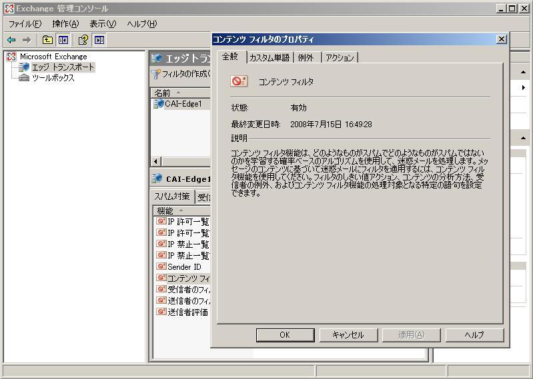Click the 送信者のフィルタ feature icon
This screenshot has width=533, height=379.
tap(161, 300)
